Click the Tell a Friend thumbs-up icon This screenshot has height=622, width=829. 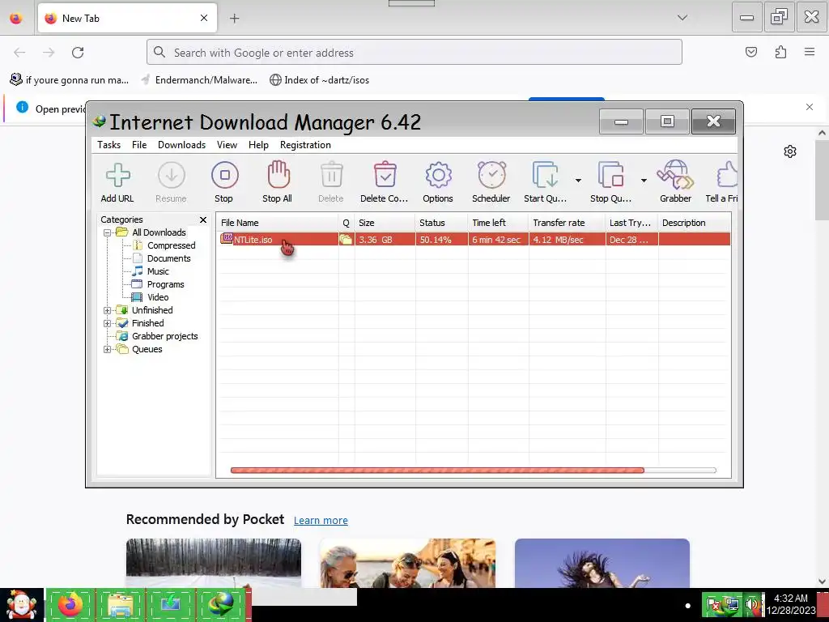728,175
